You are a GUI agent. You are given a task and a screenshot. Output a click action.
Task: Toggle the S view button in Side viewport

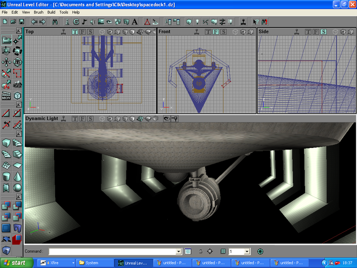click(x=324, y=32)
